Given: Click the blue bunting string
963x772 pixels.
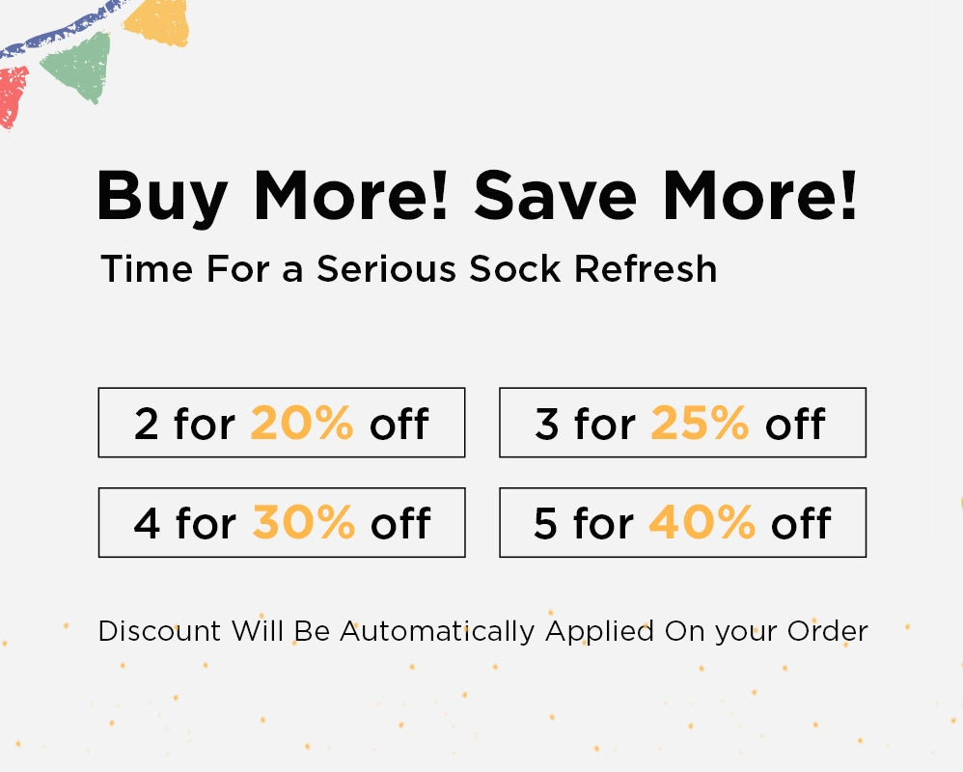Looking at the screenshot, I should (x=60, y=32).
